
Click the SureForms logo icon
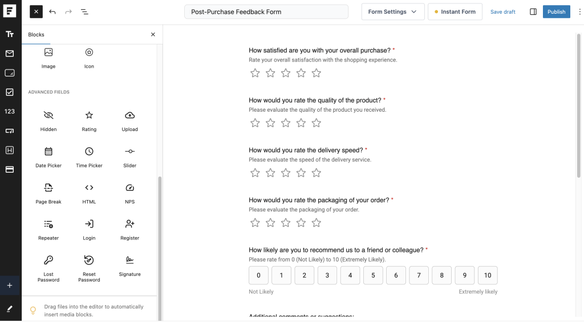coord(10,11)
